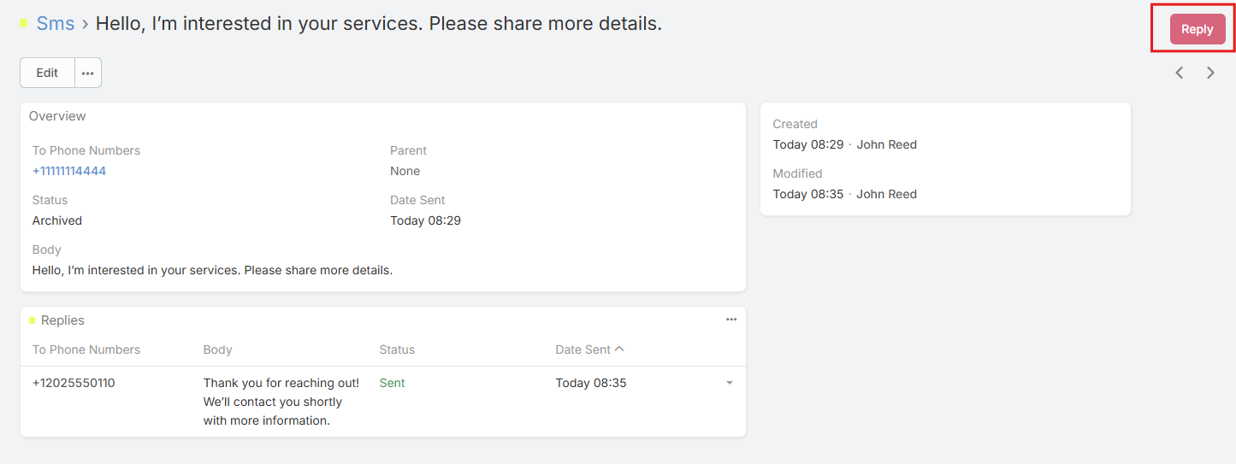
Task: Click the Edit button
Action: pos(47,73)
